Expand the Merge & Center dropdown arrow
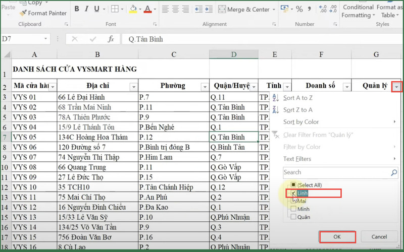The height and width of the screenshot is (252, 404). click(273, 9)
